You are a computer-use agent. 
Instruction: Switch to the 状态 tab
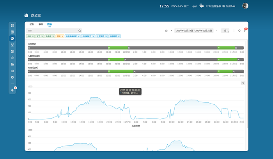click(32, 24)
